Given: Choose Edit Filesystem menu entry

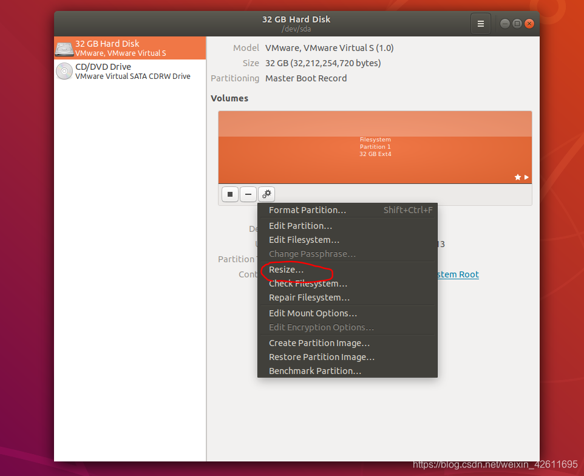Looking at the screenshot, I should click(x=347, y=240).
